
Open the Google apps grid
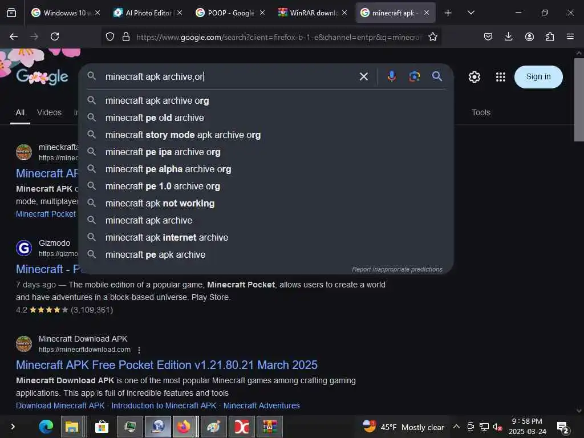501,77
